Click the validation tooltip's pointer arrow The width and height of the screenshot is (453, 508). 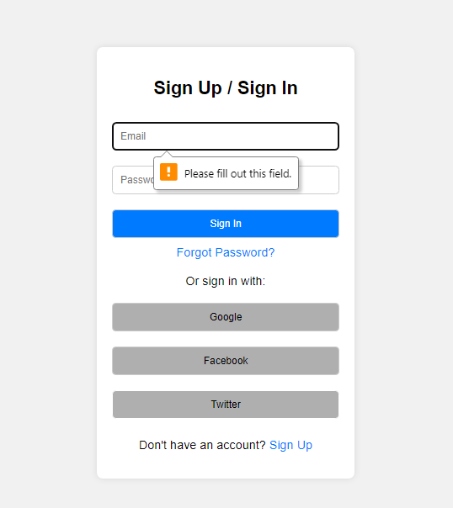pyautogui.click(x=167, y=154)
